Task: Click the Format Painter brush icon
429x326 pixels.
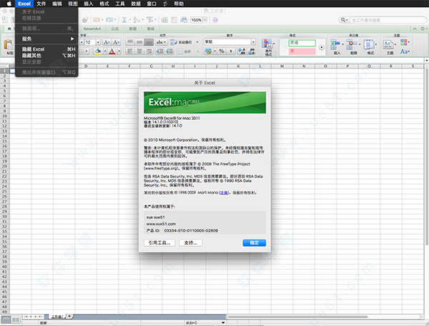Action: tap(85, 20)
